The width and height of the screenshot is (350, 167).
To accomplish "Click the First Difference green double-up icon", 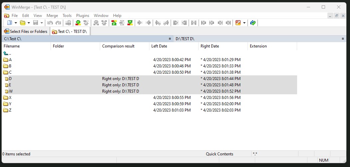I will [114, 23].
